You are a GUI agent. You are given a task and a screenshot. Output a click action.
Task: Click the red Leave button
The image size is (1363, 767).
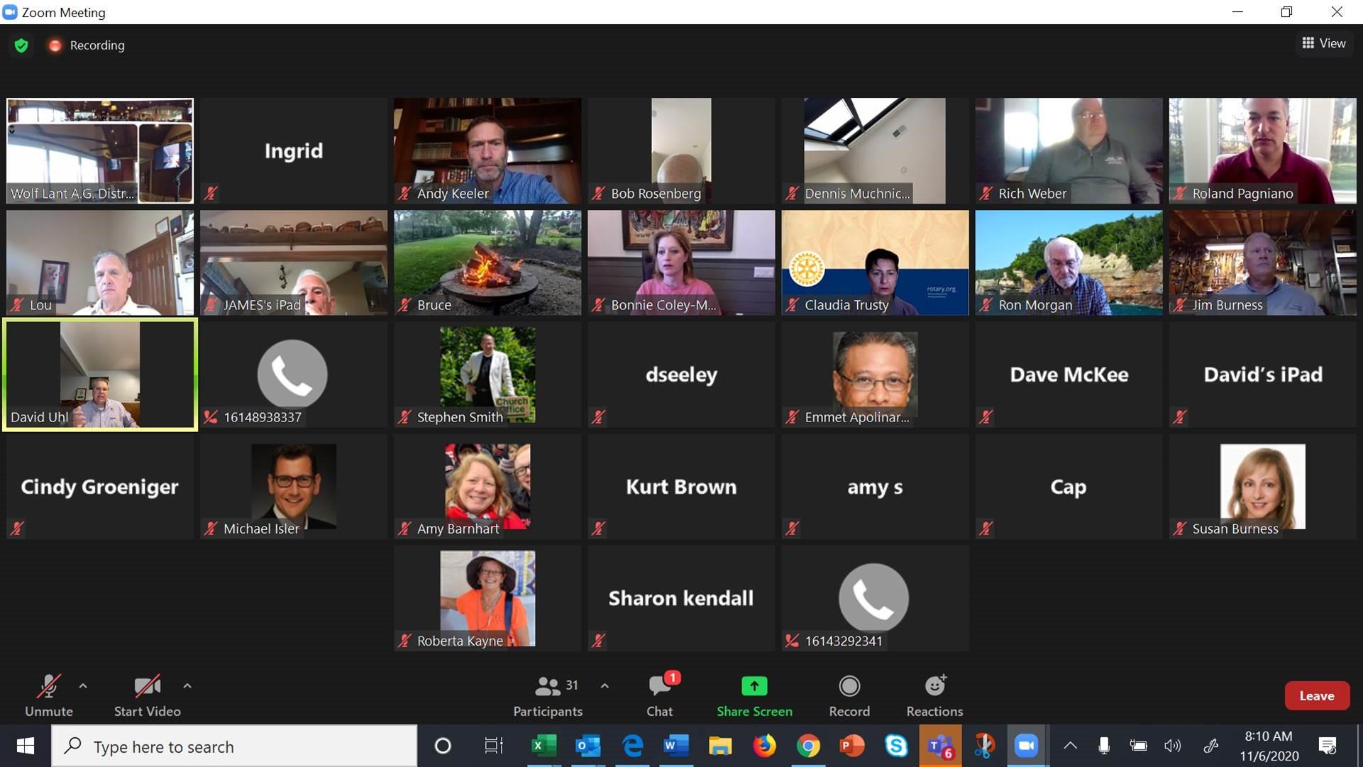coord(1316,696)
